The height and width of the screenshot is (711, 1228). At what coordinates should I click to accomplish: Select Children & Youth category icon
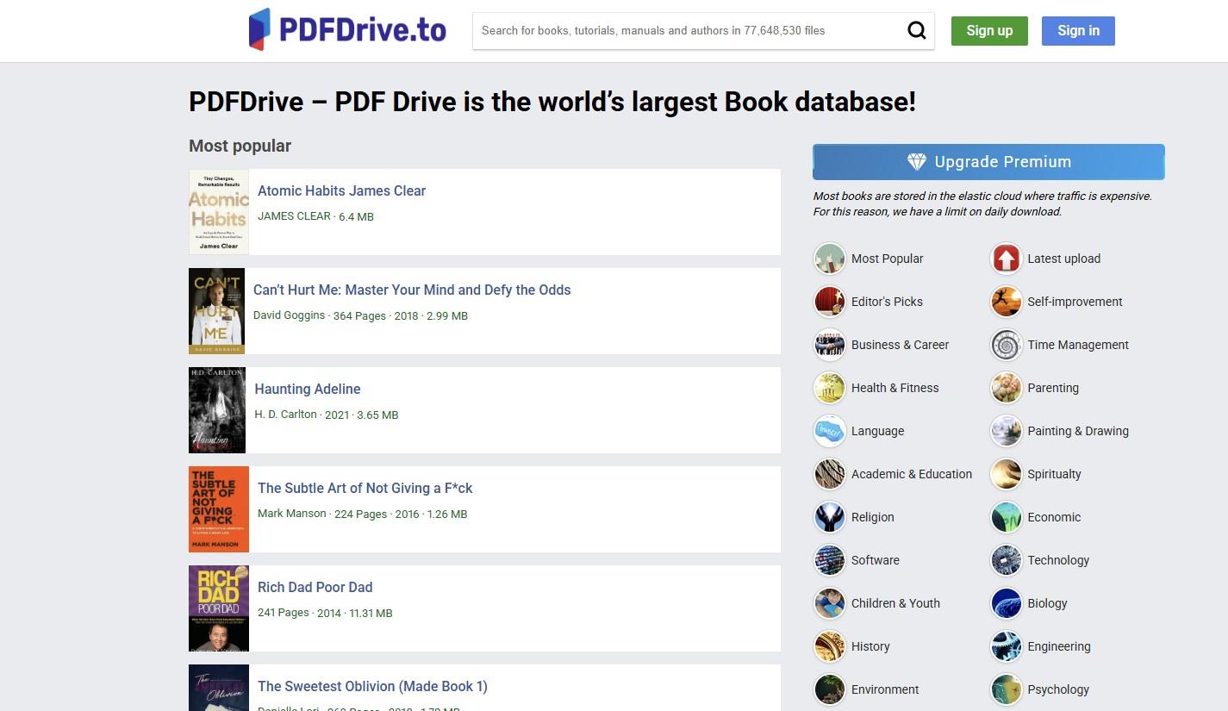point(830,603)
